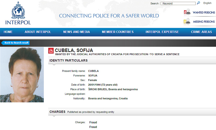Open the MISSING PERSONS link
216x130 pixels.
[x=204, y=22]
